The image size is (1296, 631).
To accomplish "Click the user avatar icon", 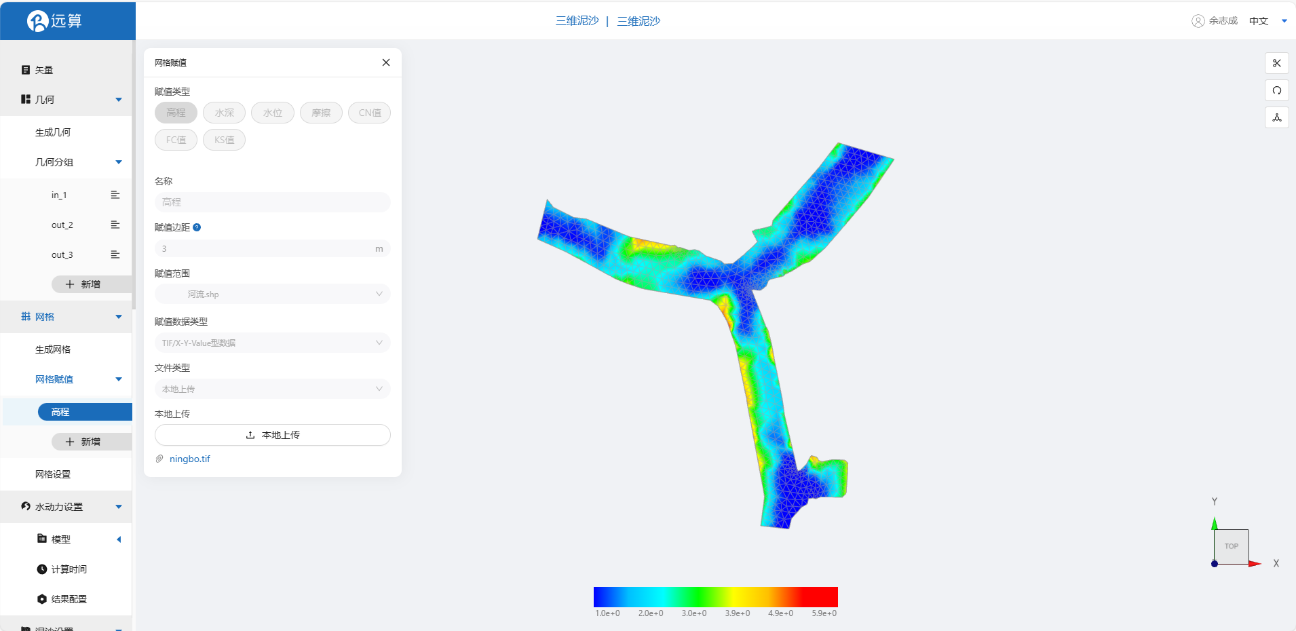I will point(1198,21).
